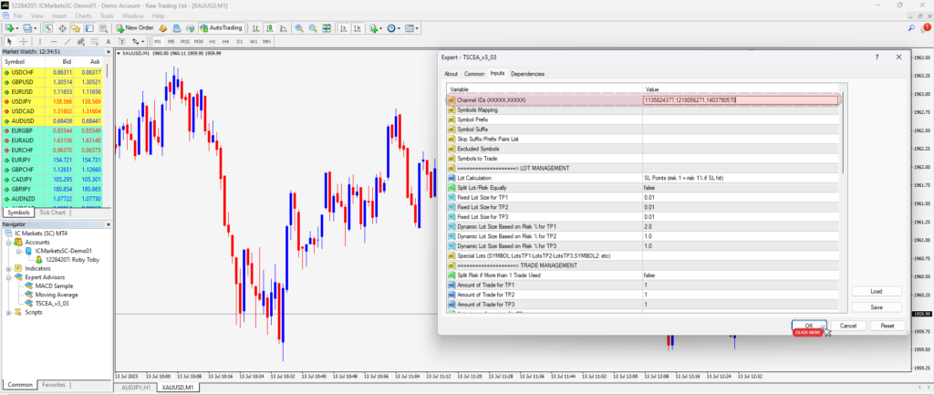Open the chart templates dropdown
This screenshot has width=934, height=395.
411,28
